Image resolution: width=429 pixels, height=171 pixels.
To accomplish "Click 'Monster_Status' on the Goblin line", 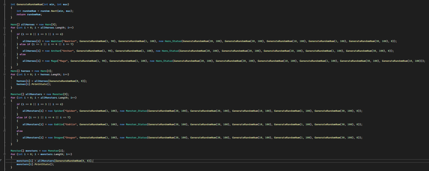I will click(136, 124).
